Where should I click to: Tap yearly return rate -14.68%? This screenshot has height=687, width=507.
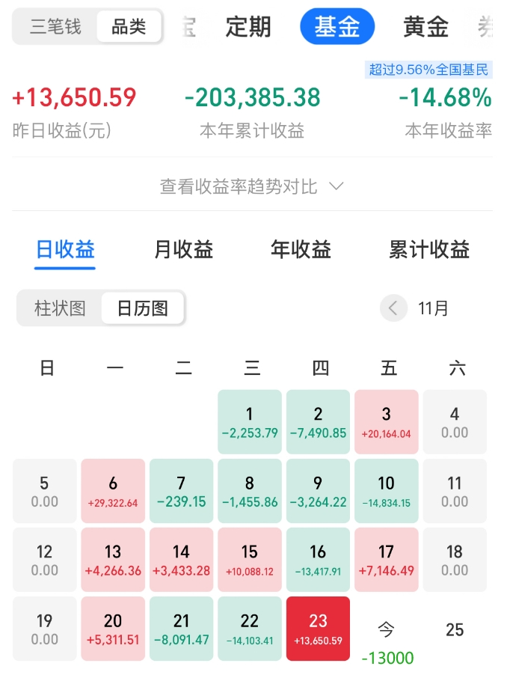coord(445,97)
